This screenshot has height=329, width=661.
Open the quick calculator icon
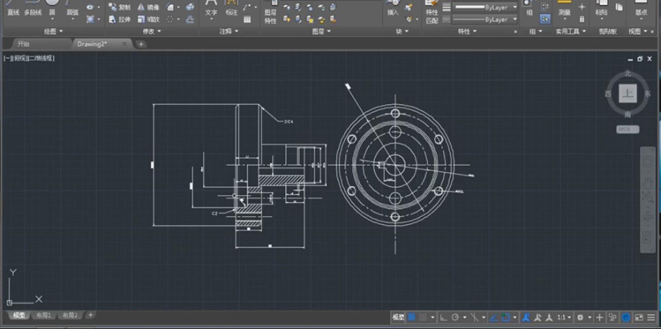583,19
